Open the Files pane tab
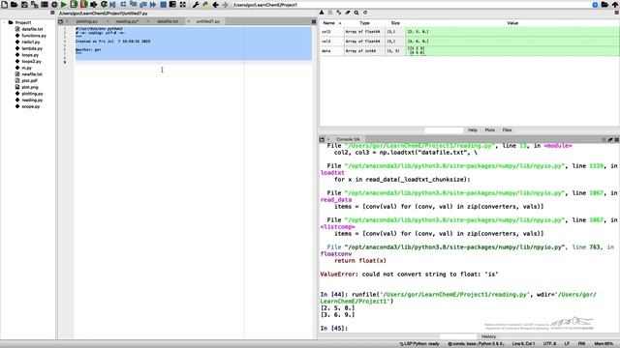This screenshot has height=348, width=620. (x=508, y=130)
